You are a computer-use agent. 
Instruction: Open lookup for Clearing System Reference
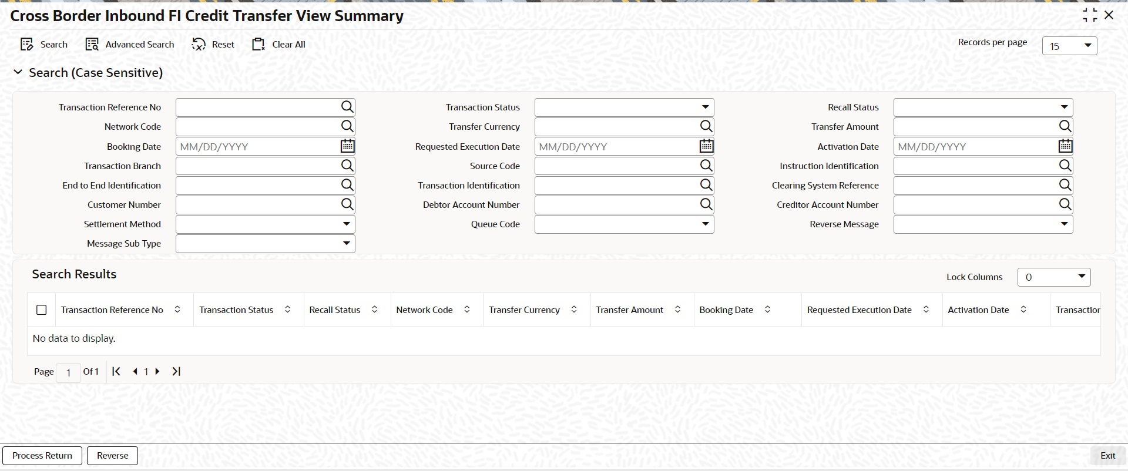pyautogui.click(x=1065, y=185)
